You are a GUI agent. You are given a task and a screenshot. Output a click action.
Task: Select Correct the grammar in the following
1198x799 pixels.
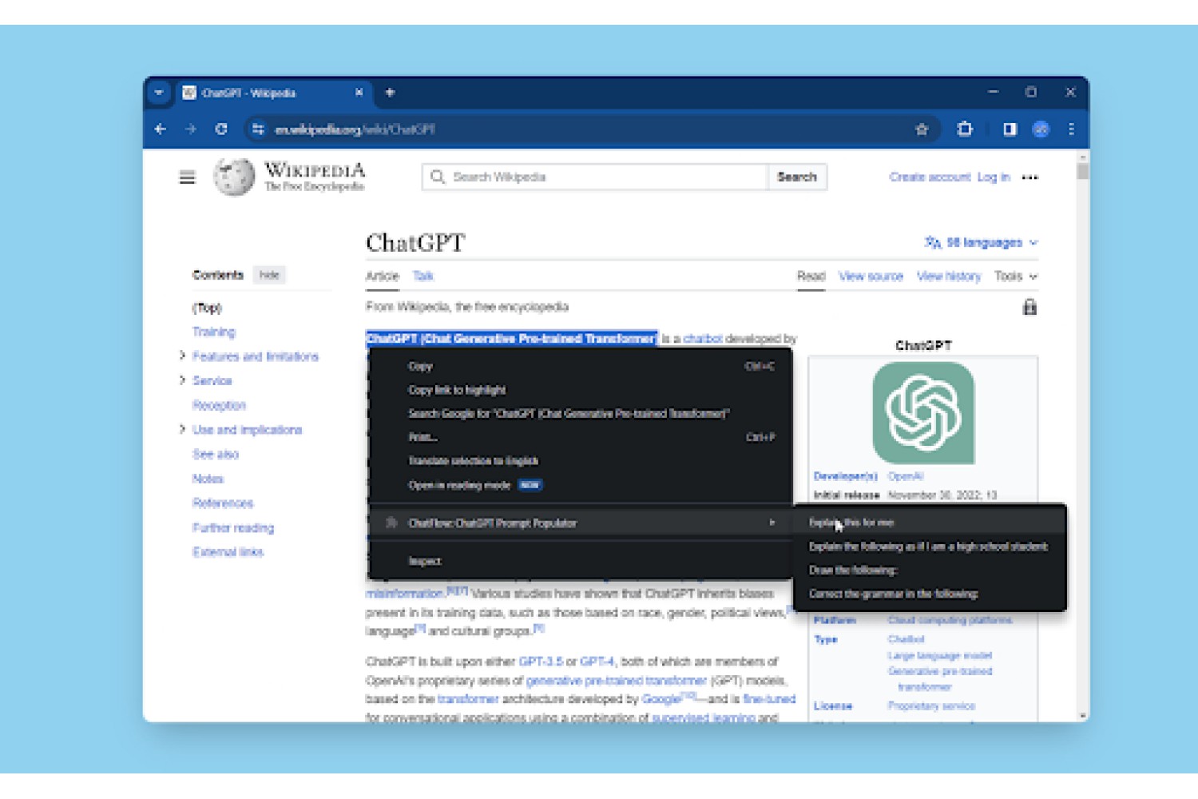click(930, 594)
